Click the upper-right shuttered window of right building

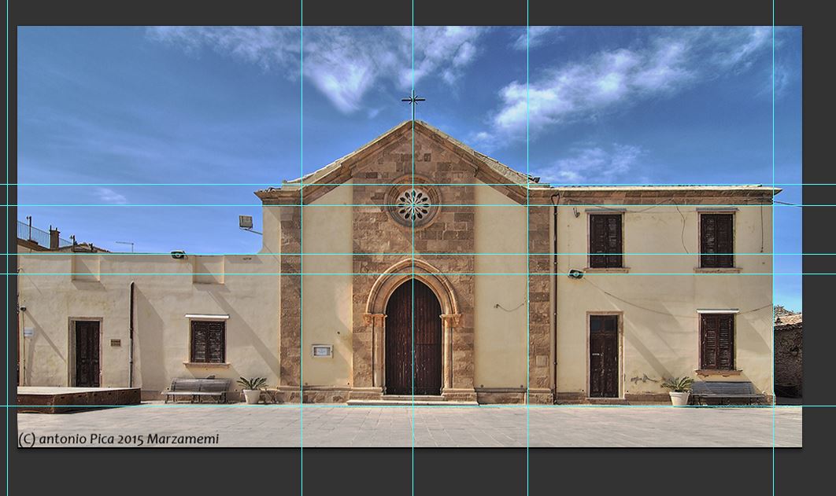point(716,240)
